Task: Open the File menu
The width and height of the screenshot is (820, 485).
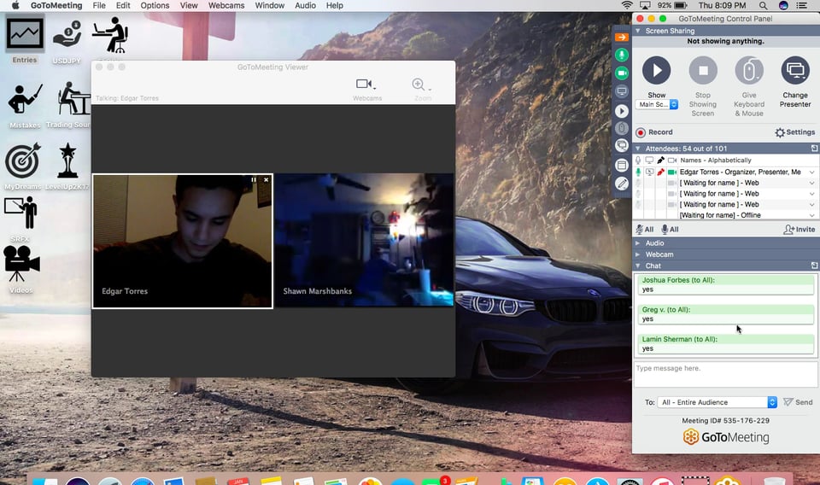Action: tap(99, 5)
